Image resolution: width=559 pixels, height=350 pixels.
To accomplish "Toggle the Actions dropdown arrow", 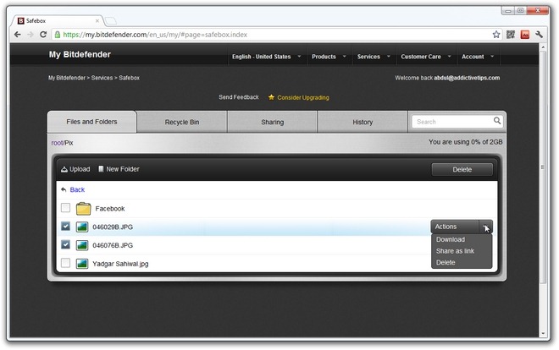I will pos(485,227).
